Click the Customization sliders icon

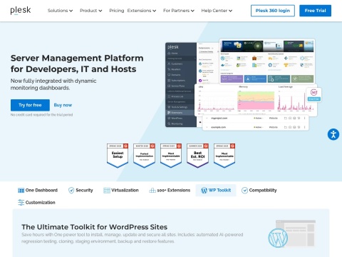(x=21, y=202)
